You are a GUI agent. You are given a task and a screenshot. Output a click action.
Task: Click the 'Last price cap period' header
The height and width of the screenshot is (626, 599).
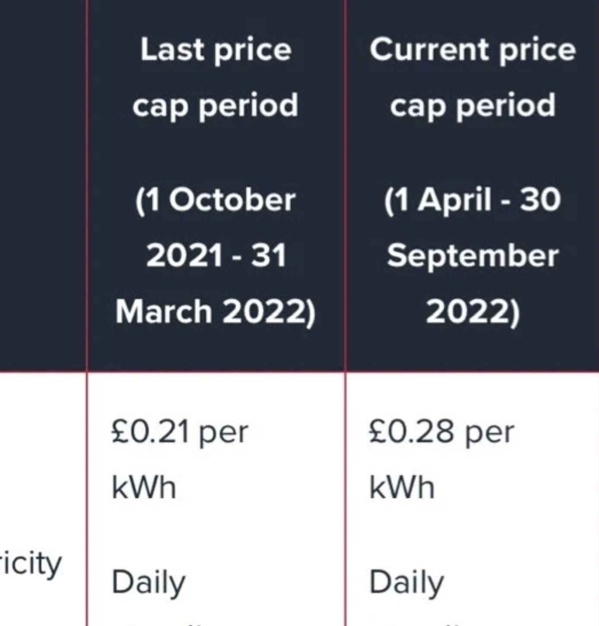216,77
